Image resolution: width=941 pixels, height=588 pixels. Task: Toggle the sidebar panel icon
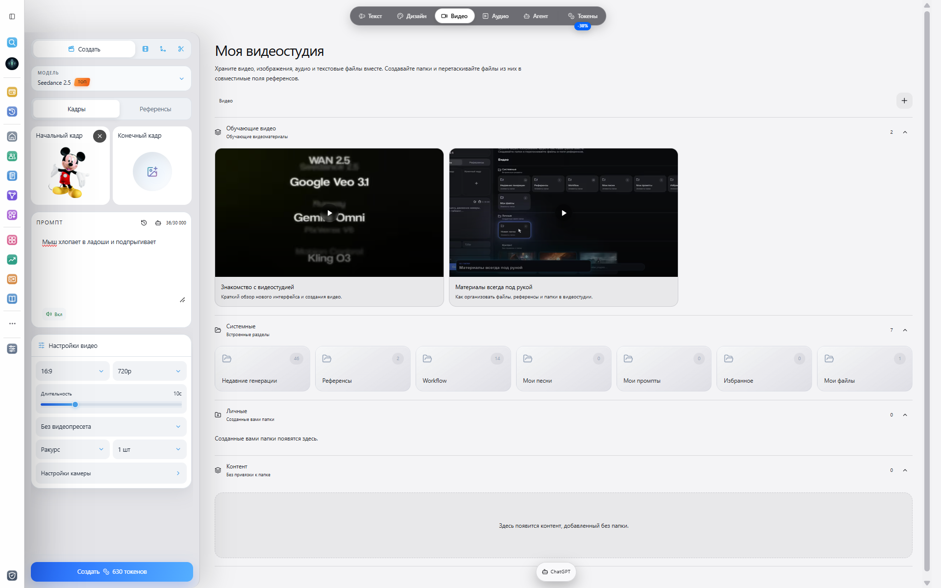(x=12, y=16)
